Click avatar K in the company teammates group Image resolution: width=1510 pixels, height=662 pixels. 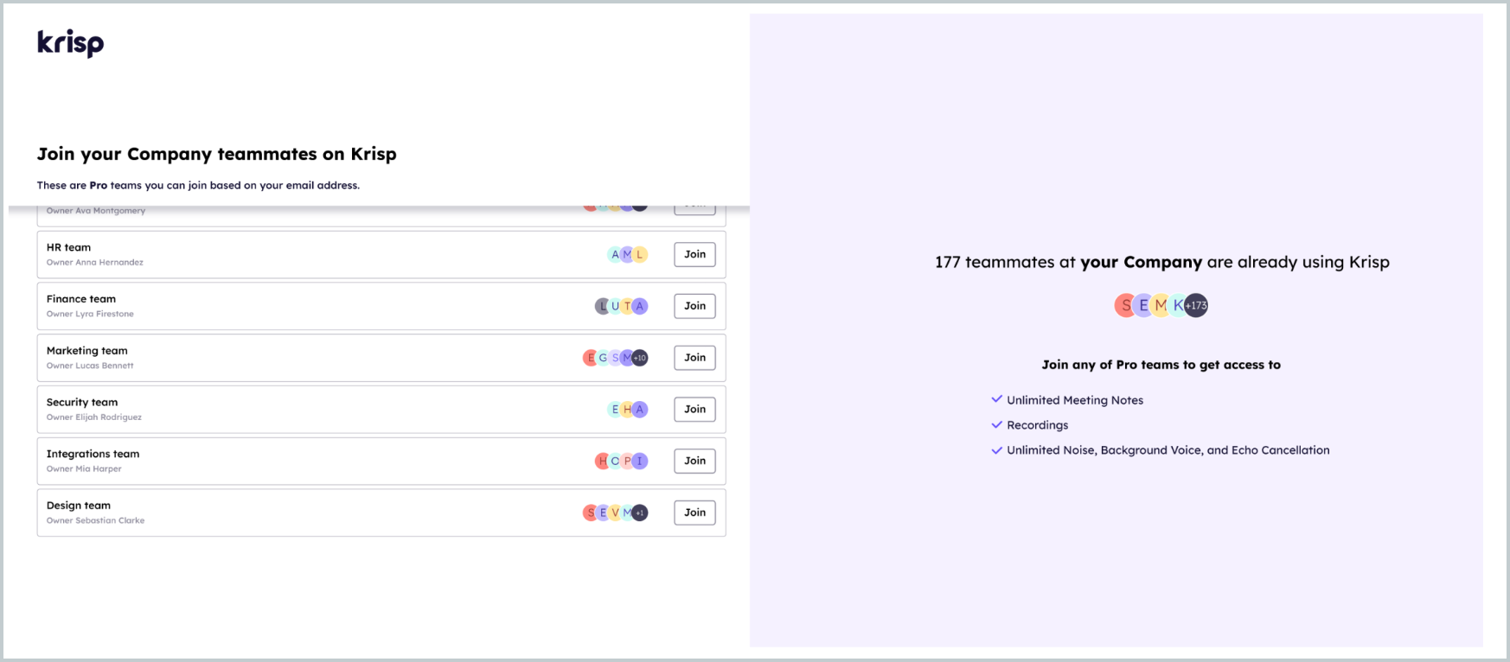click(1178, 305)
